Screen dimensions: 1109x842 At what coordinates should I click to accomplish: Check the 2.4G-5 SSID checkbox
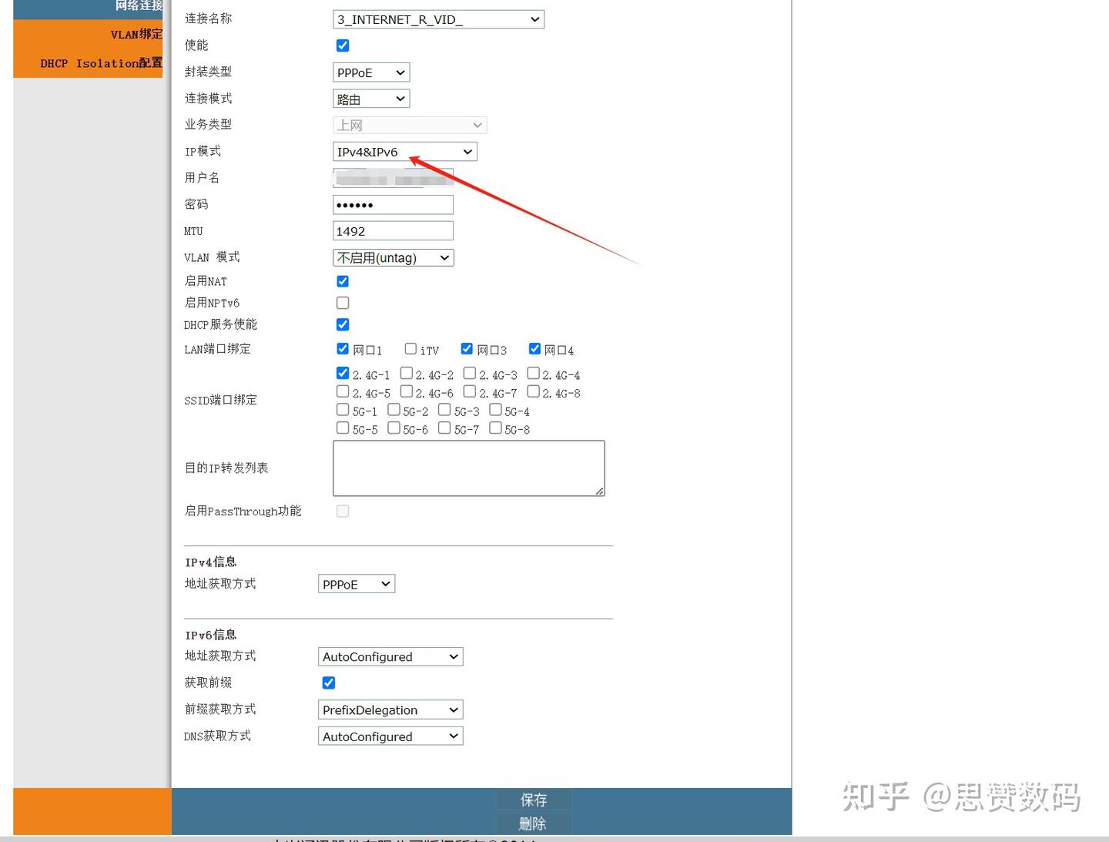pyautogui.click(x=343, y=391)
